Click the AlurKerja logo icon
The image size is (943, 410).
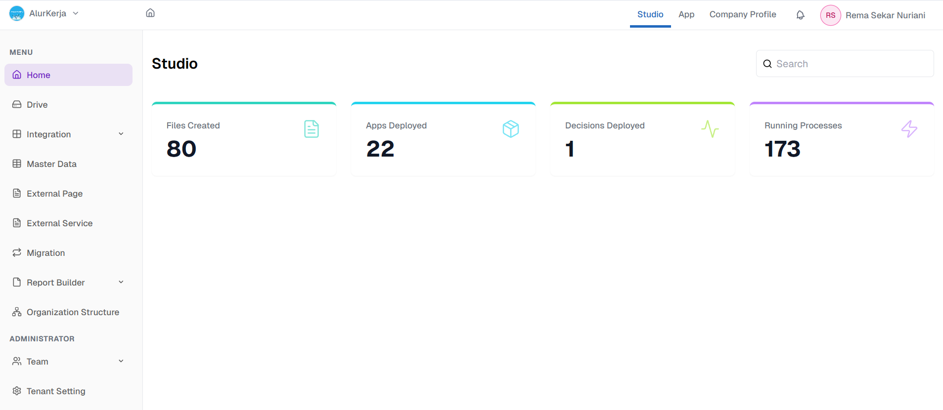point(17,13)
